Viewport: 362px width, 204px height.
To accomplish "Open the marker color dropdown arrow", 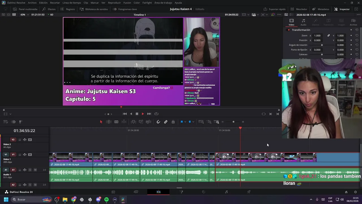I will click(193, 122).
